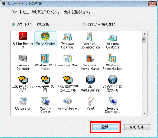This screenshot has width=158, height=138.
Task: Select お気に入りから選択 radio button
Action: coord(85,24)
